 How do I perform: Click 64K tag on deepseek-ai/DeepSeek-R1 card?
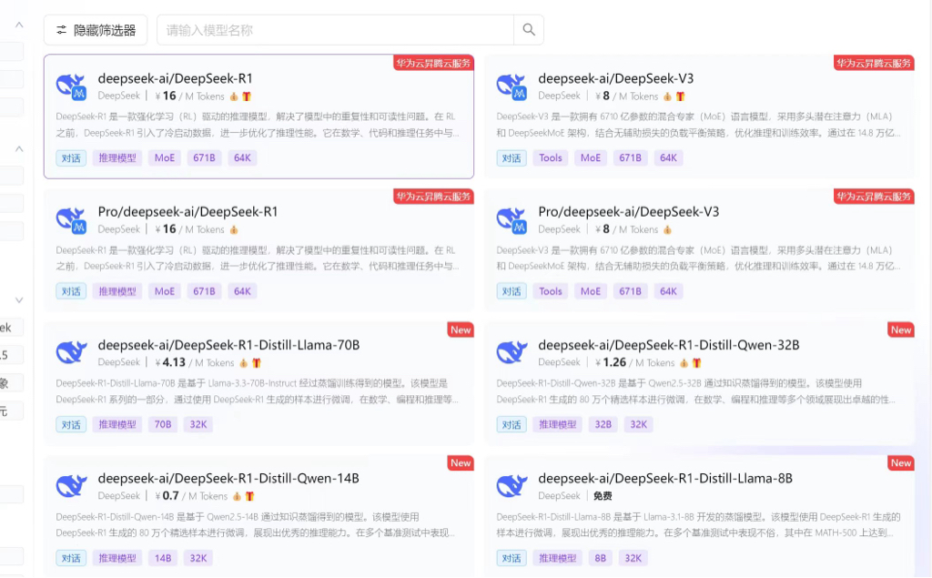click(x=242, y=158)
